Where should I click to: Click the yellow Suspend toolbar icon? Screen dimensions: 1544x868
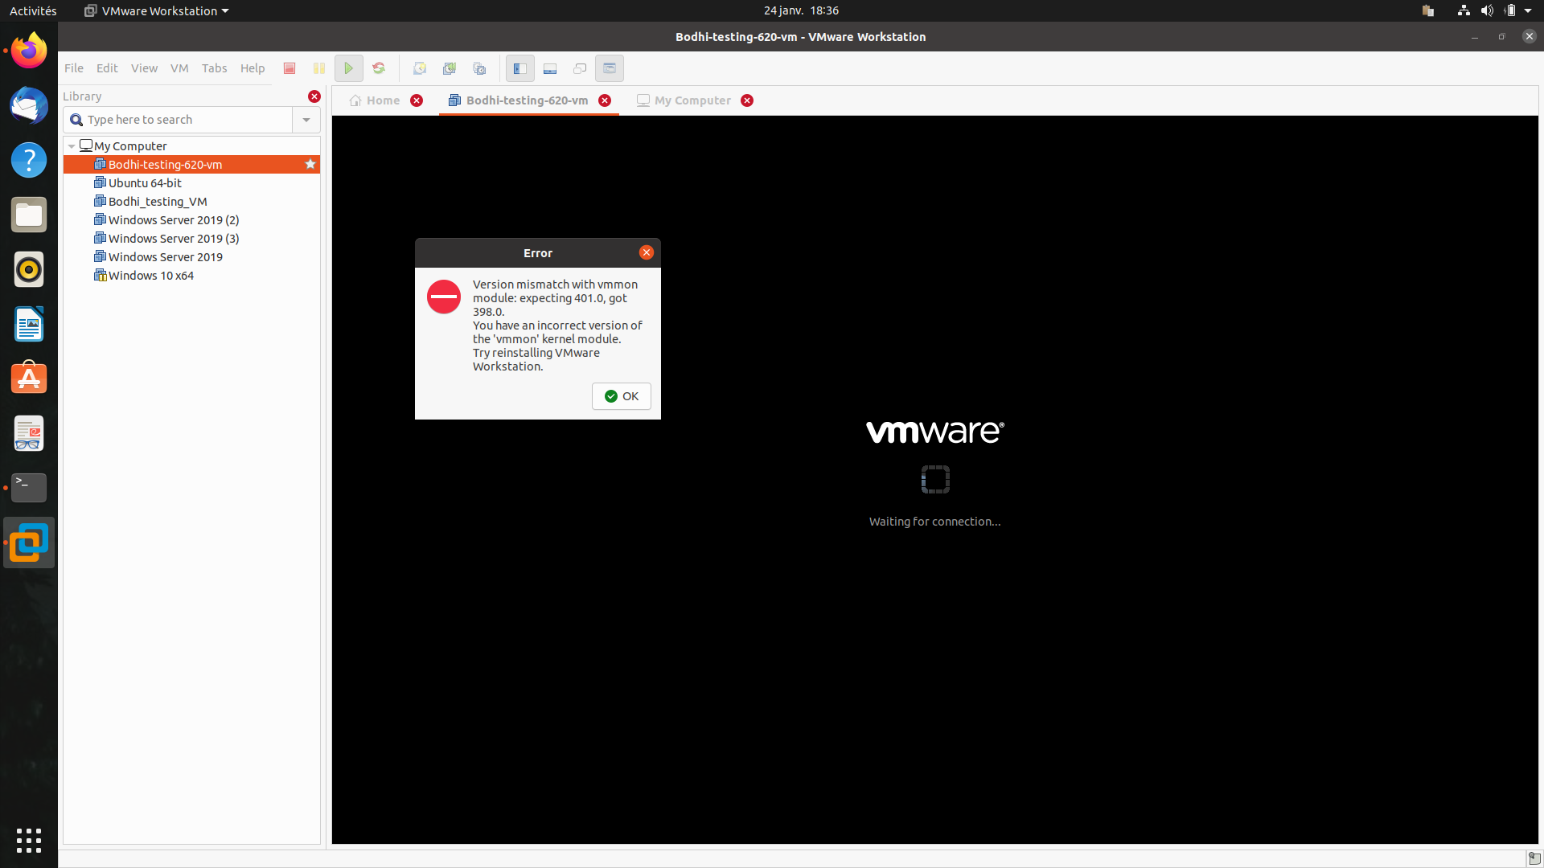[319, 68]
